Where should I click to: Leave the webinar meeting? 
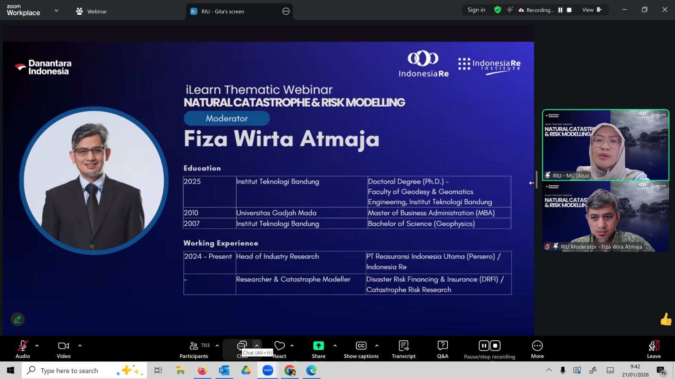pyautogui.click(x=653, y=350)
